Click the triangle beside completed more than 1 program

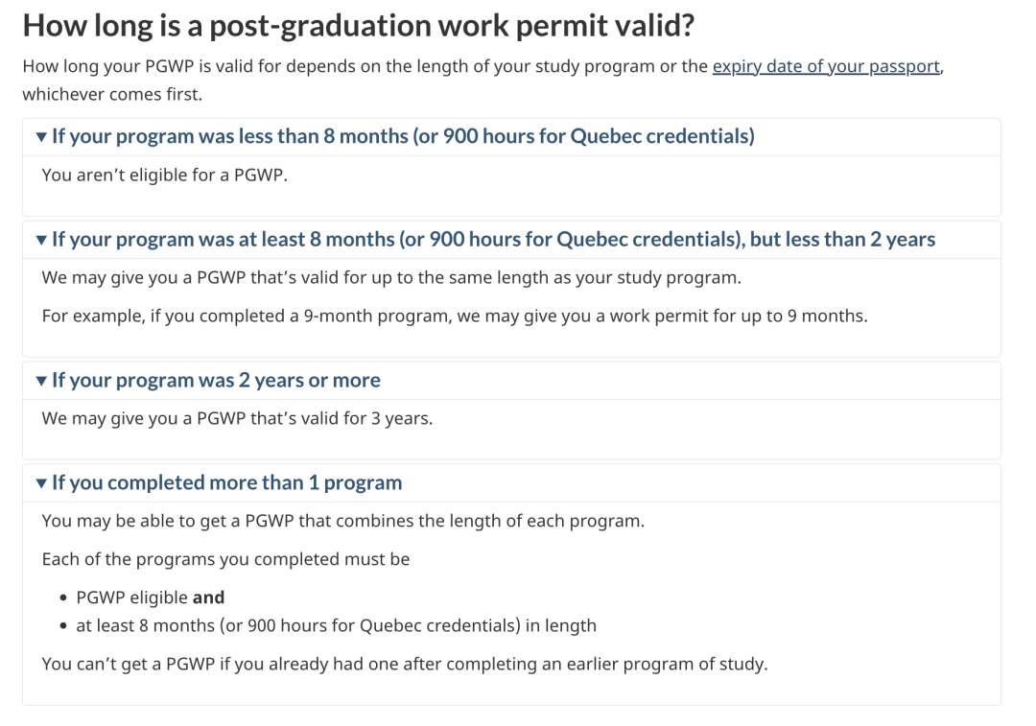pos(41,483)
